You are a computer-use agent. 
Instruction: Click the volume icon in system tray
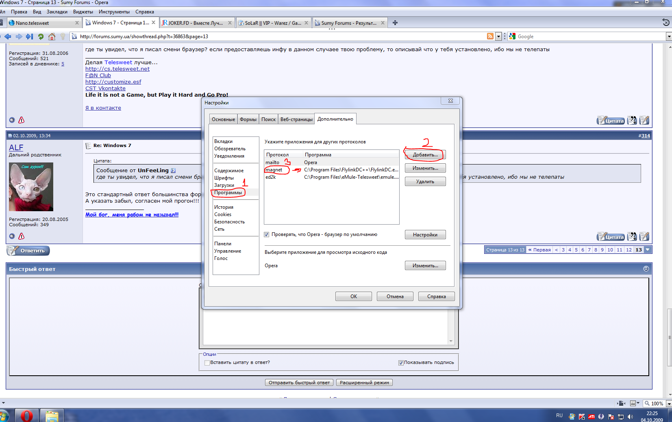coord(630,416)
